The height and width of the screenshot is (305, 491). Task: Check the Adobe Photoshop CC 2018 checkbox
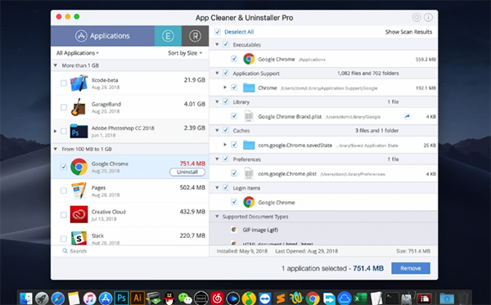(64, 131)
